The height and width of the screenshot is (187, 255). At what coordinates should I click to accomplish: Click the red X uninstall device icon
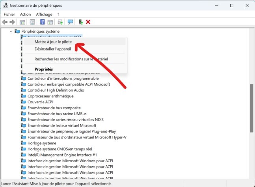[x=88, y=22]
